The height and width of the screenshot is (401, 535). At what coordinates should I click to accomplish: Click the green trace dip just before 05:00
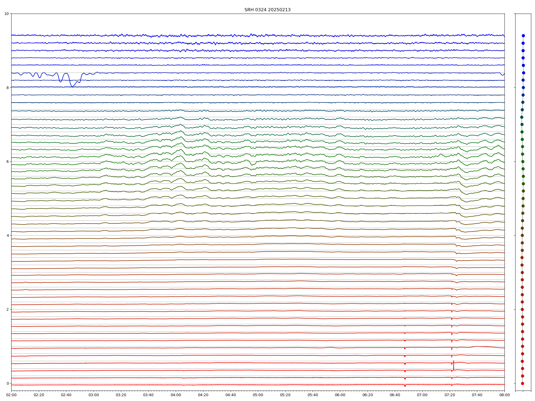252,165
